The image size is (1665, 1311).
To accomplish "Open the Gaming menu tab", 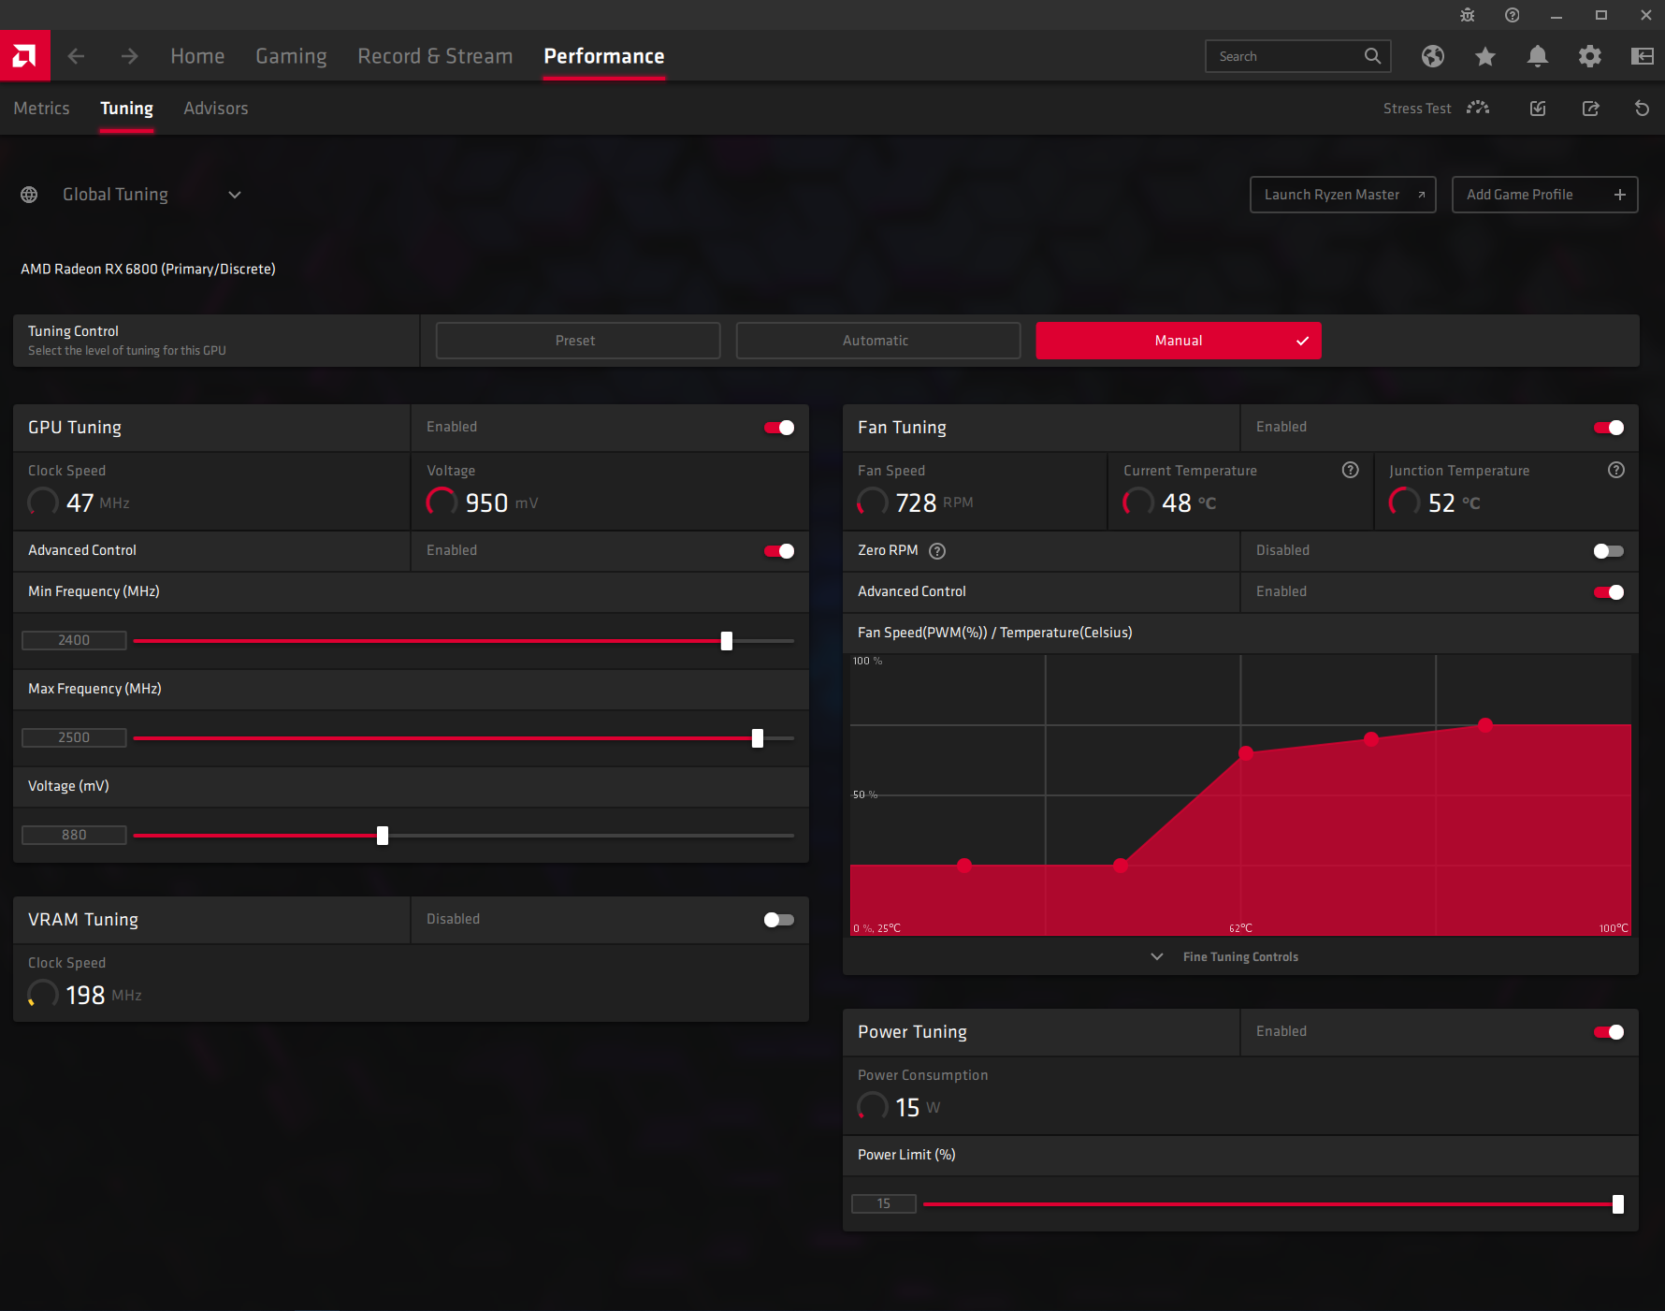I will pos(291,56).
